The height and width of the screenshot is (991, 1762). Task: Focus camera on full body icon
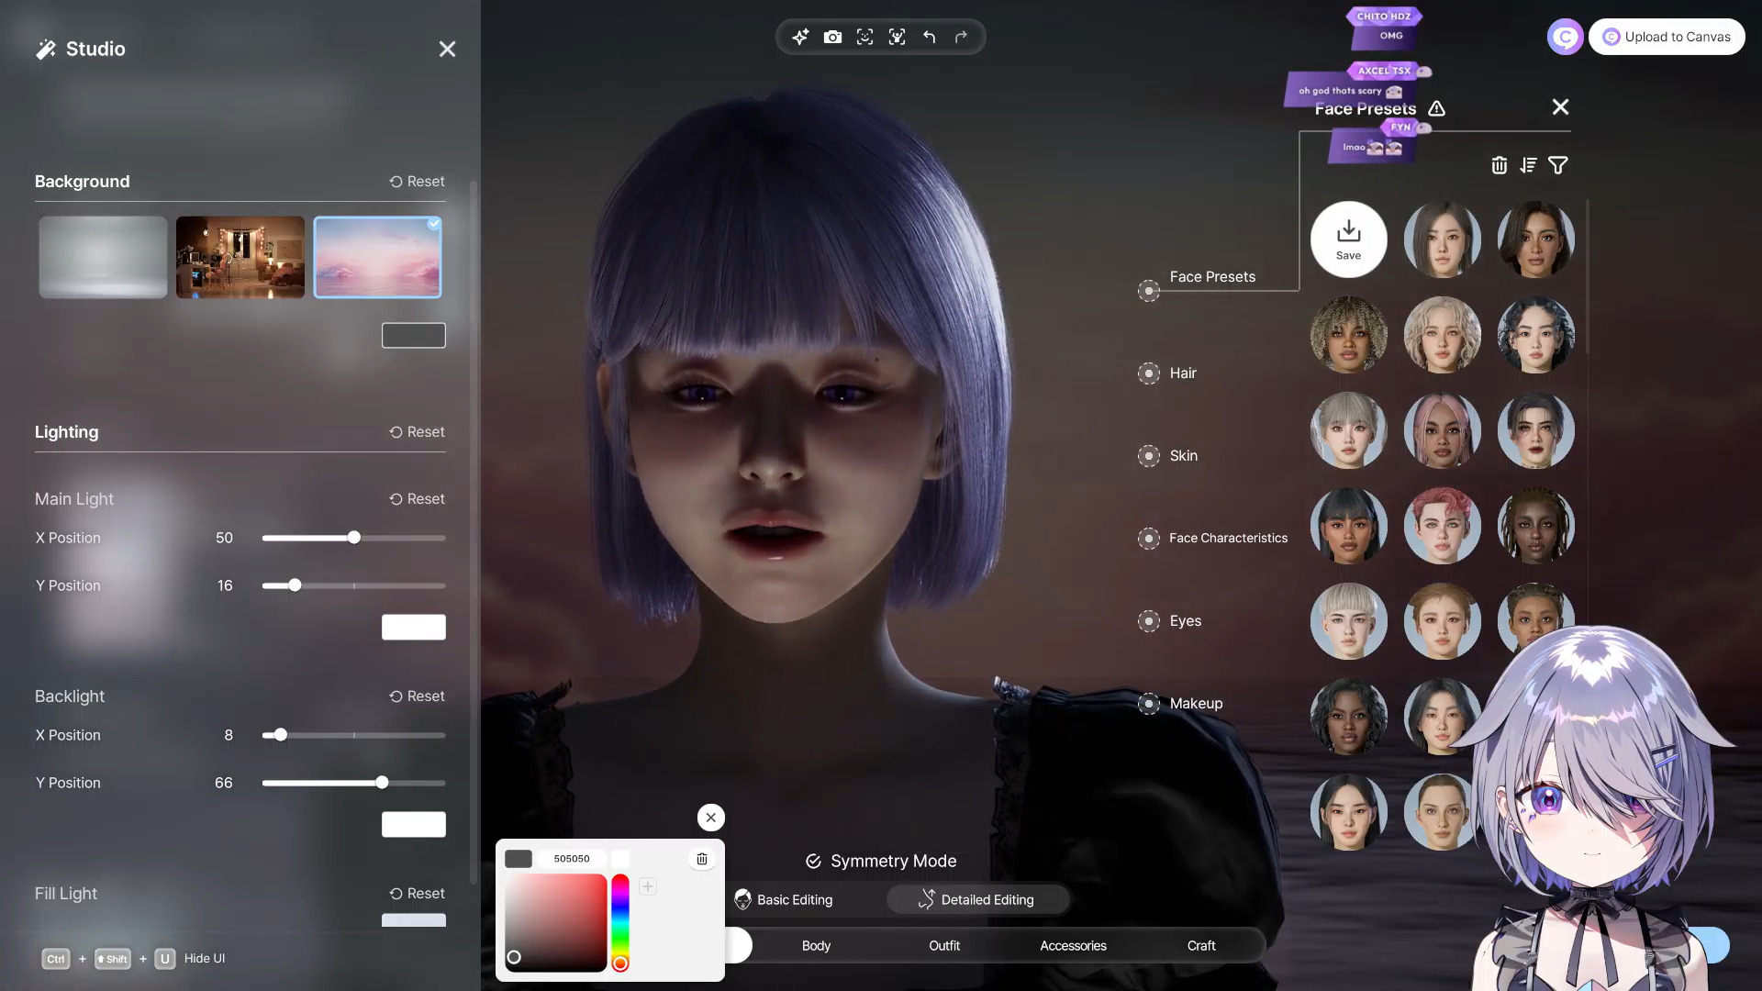point(897,37)
